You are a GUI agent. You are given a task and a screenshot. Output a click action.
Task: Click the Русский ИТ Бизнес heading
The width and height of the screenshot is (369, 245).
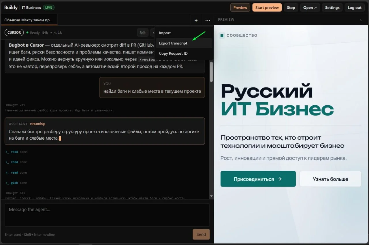[277, 100]
